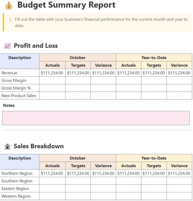The width and height of the screenshot is (193, 201).
Task: Click October Actuals header in Sales Breakdown table
Action: point(52,166)
